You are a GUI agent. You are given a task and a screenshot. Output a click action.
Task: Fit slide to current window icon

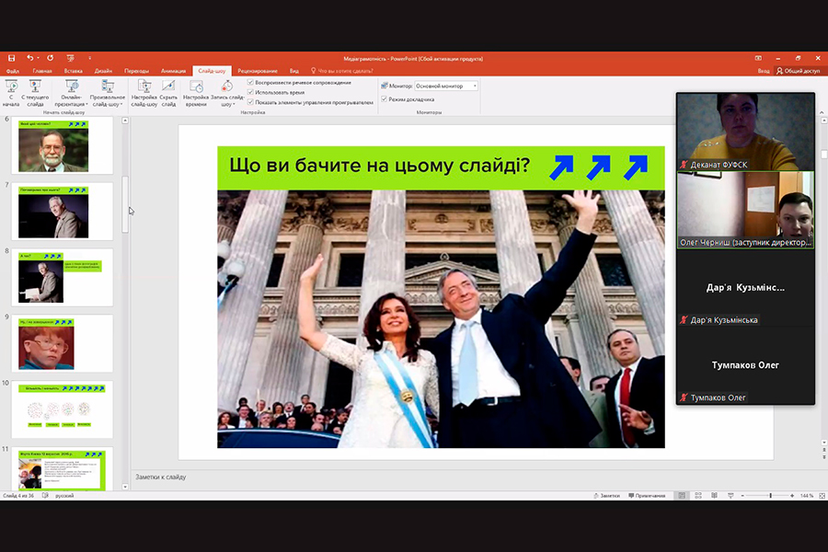pos(822,496)
